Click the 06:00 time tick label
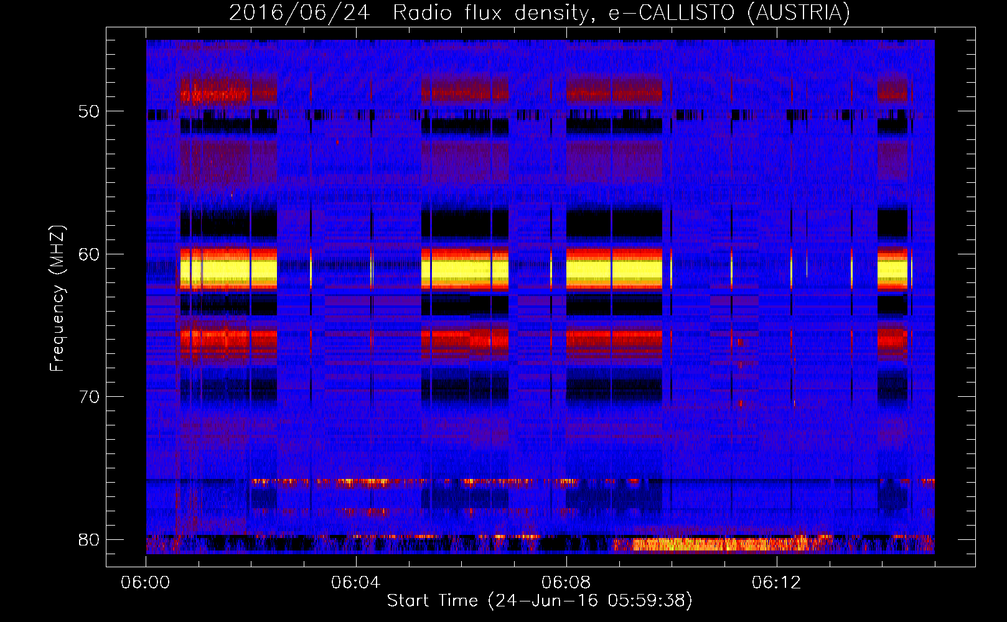The image size is (1007, 622). (x=146, y=583)
